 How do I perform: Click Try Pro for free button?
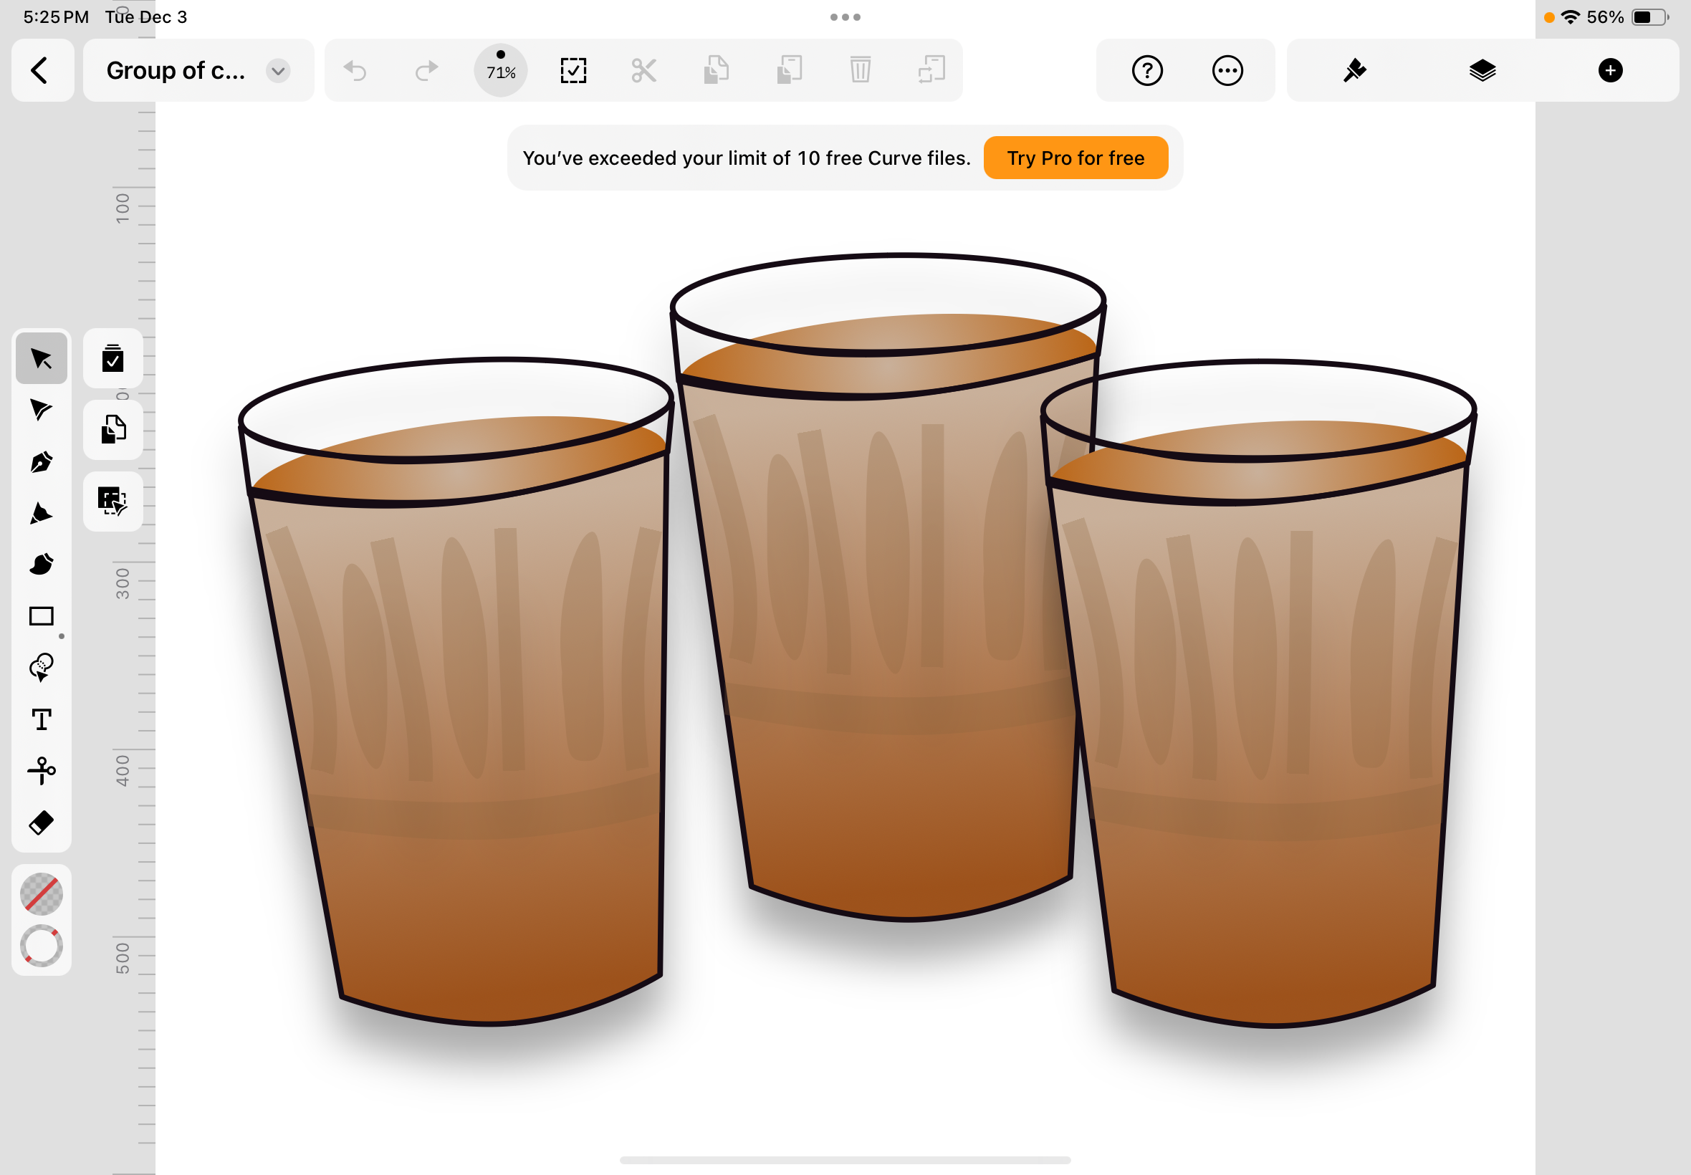(x=1075, y=158)
